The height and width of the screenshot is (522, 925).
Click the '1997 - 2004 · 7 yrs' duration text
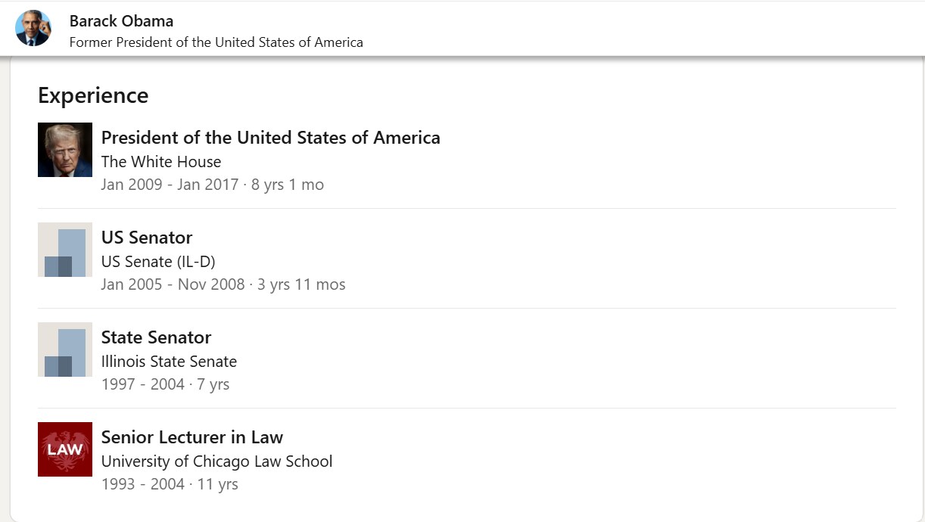click(165, 384)
